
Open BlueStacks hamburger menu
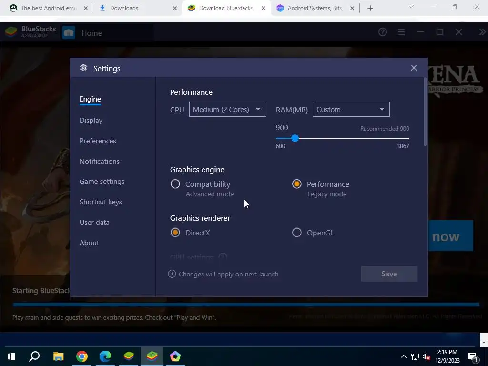401,32
